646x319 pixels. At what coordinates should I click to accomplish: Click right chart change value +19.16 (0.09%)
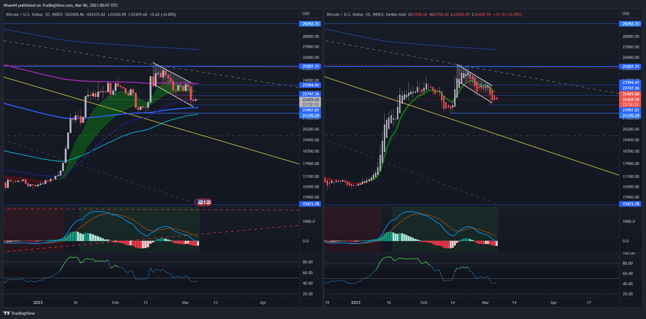(x=507, y=15)
